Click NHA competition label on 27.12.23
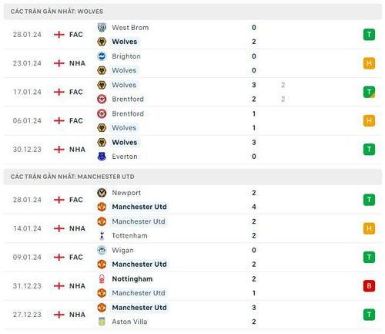This screenshot has width=385, height=334. 77,315
